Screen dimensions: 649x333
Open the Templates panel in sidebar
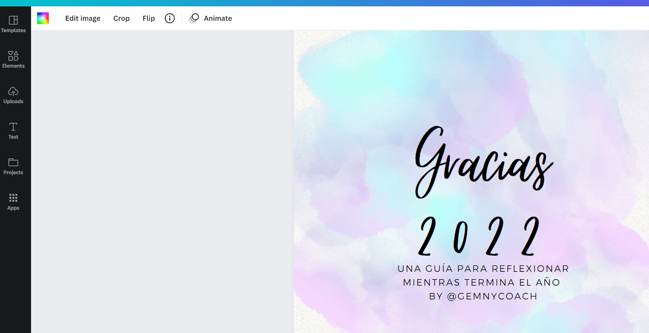(x=13, y=24)
